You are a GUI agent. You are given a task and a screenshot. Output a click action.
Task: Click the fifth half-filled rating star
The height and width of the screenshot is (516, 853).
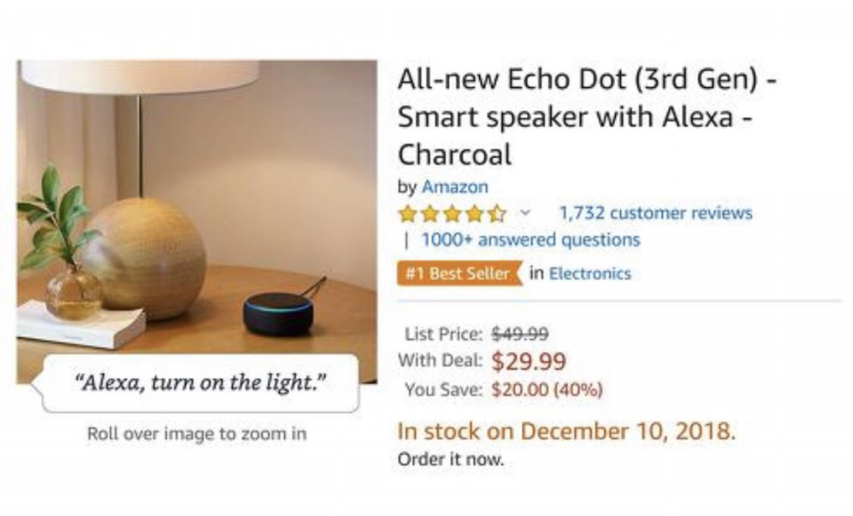coord(497,214)
